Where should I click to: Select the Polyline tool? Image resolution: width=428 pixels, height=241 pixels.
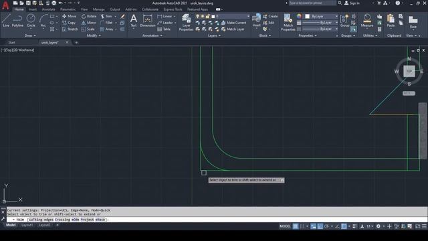click(17, 21)
